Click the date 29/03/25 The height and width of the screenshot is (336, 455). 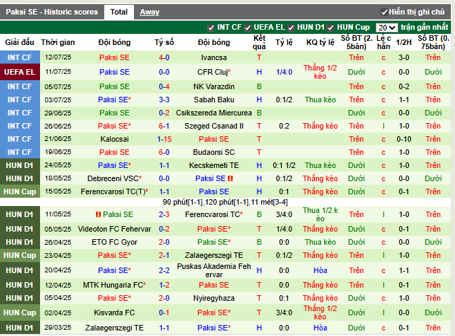pyautogui.click(x=58, y=328)
